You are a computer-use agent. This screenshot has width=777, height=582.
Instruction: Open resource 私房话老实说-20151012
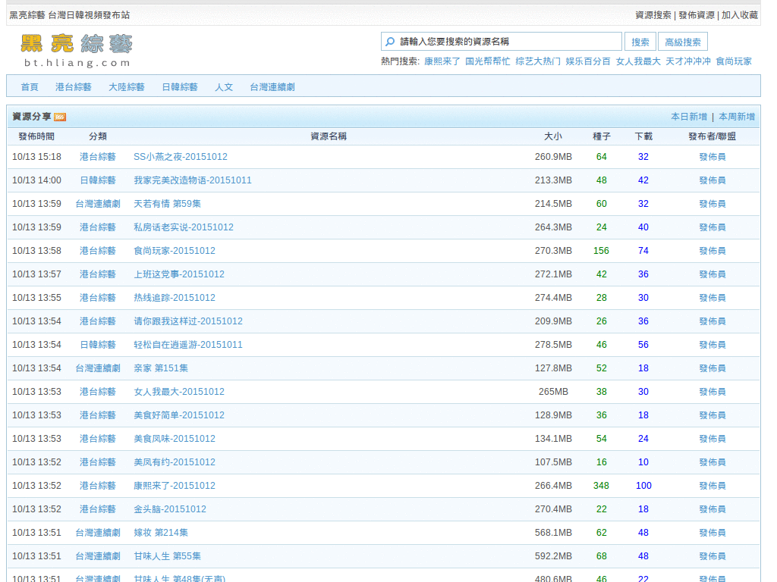[x=184, y=227]
